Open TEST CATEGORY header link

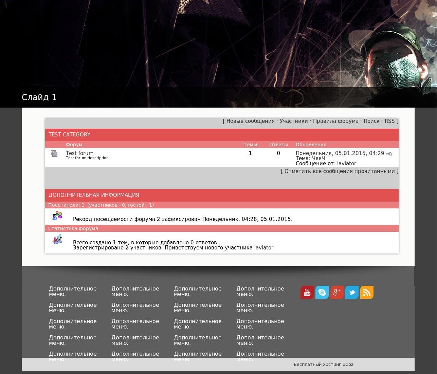click(x=69, y=135)
